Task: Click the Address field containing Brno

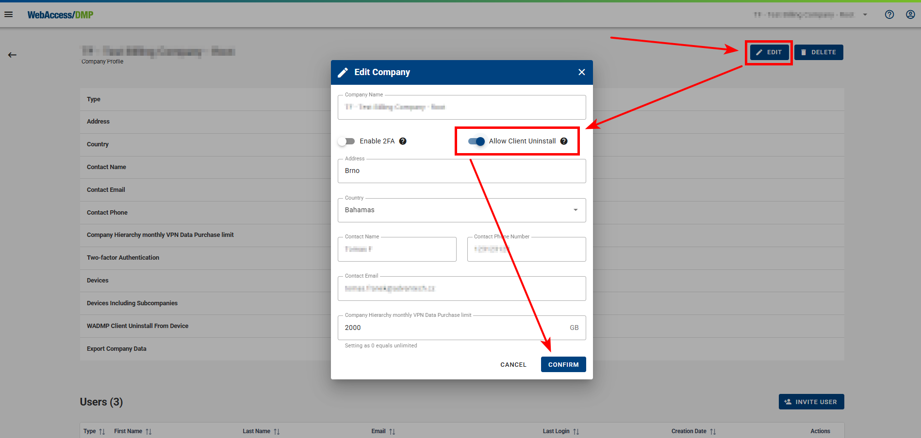Action: pyautogui.click(x=461, y=171)
